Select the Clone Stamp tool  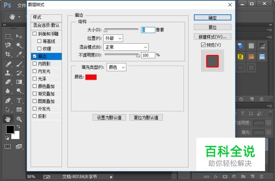click(8, 73)
